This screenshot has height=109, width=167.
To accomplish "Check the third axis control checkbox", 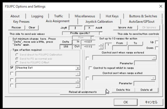I will click(x=12, y=80).
